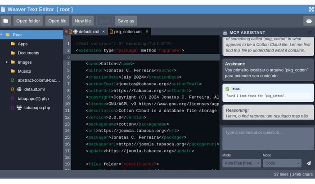Click the jonatas@tabaoca.org email text
Image resolution: width=315 pixels, height=184 pixels.
click(x=144, y=84)
